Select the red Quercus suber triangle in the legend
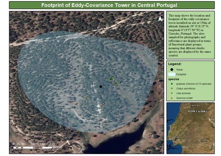The width and height of the screenshot is (221, 156). (x=172, y=98)
